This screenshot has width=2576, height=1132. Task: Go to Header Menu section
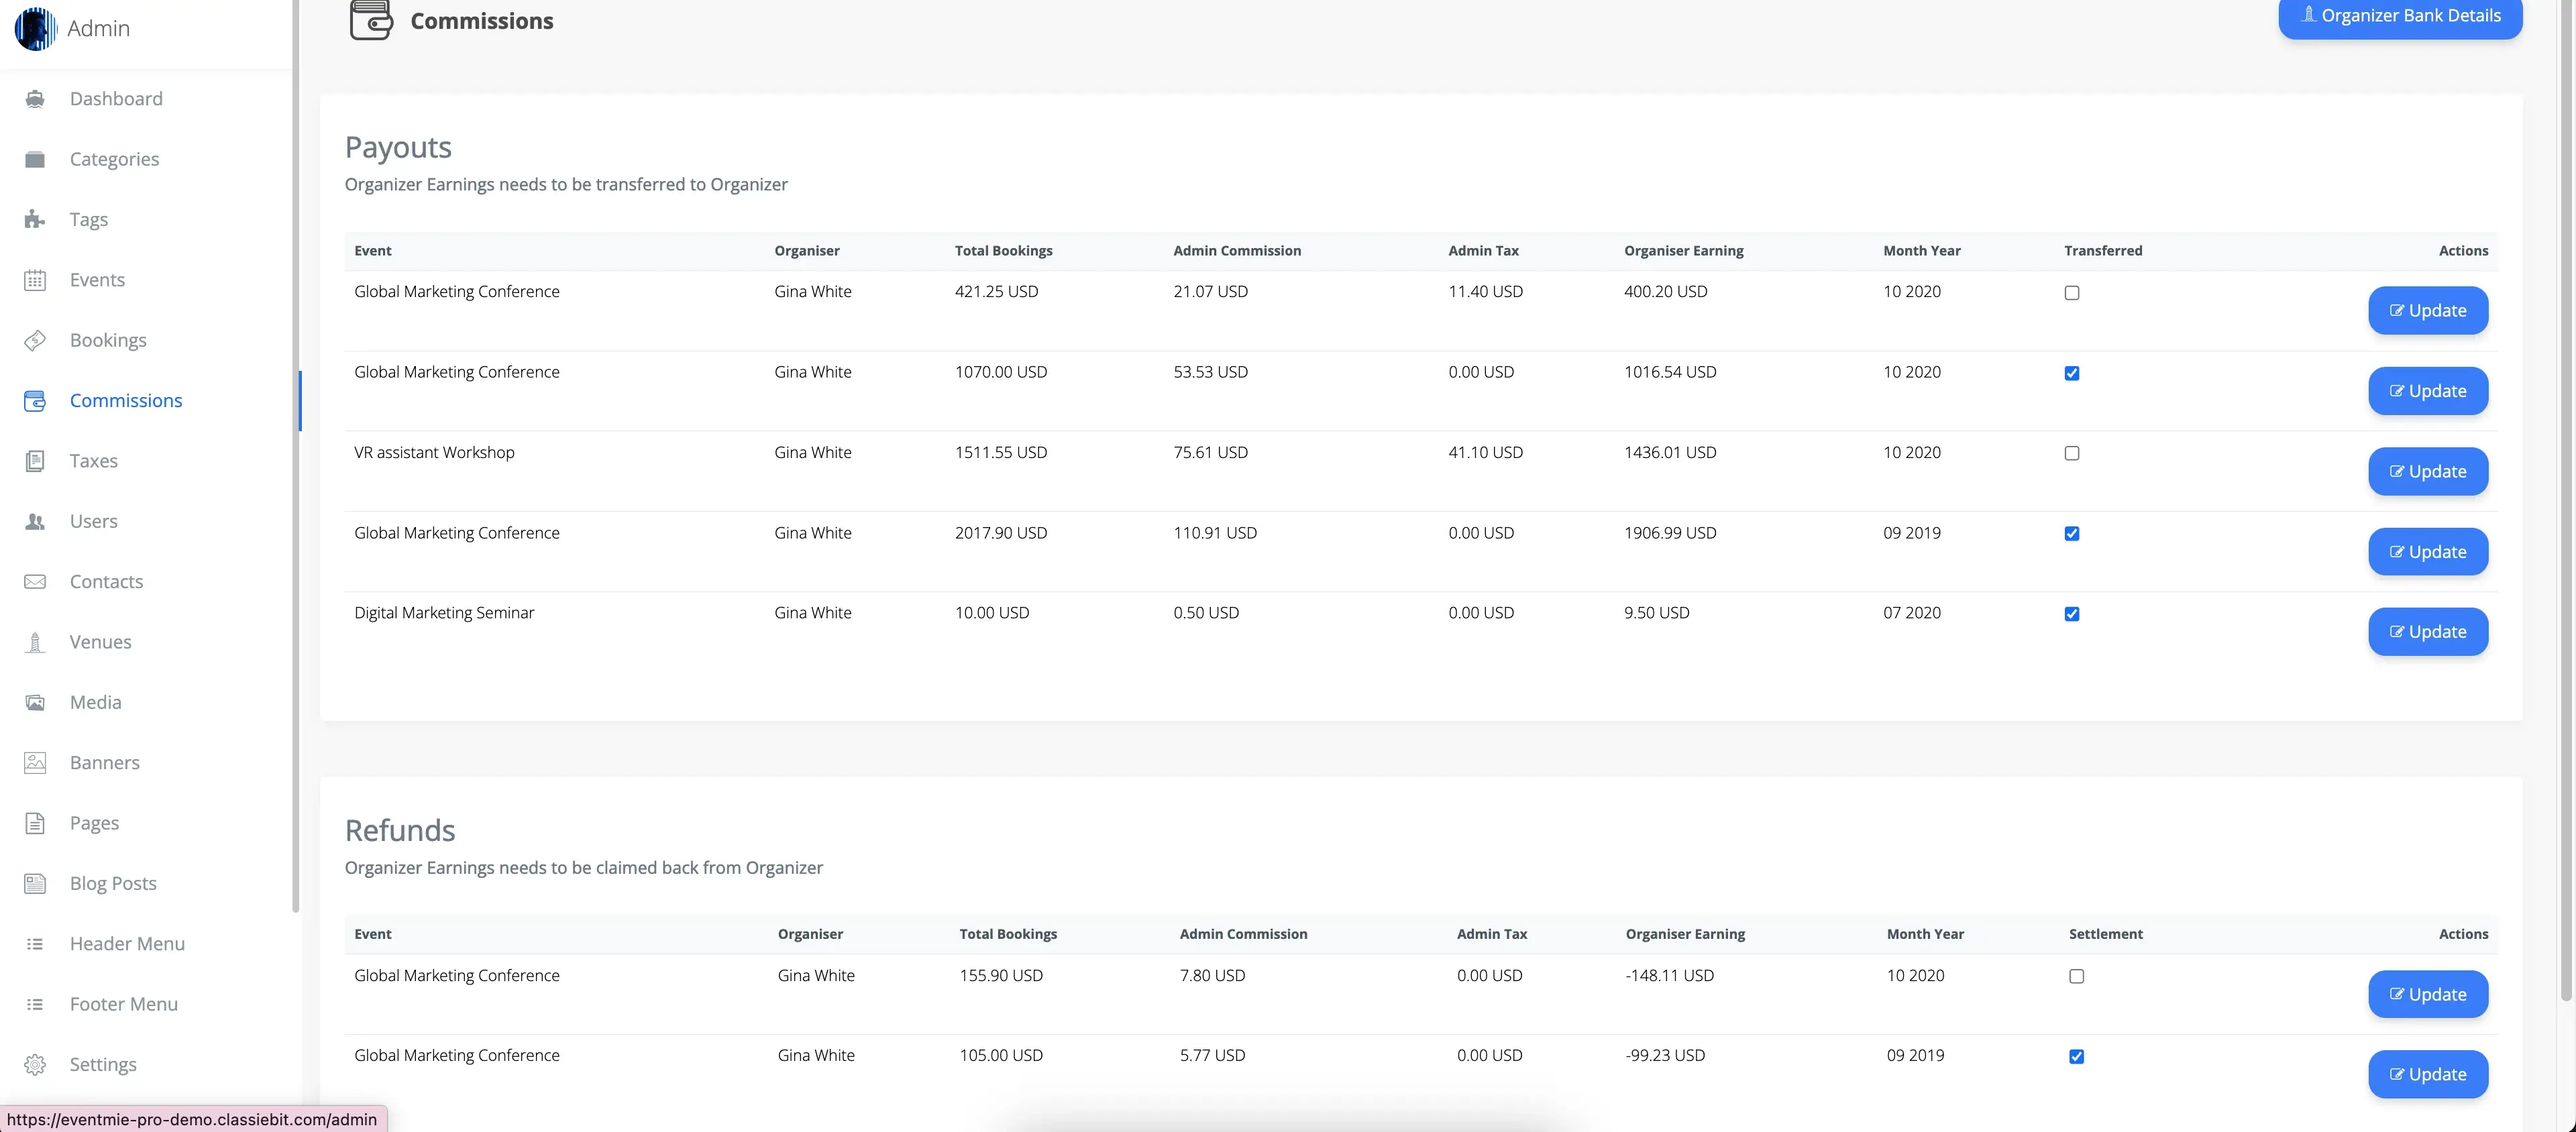(x=127, y=944)
